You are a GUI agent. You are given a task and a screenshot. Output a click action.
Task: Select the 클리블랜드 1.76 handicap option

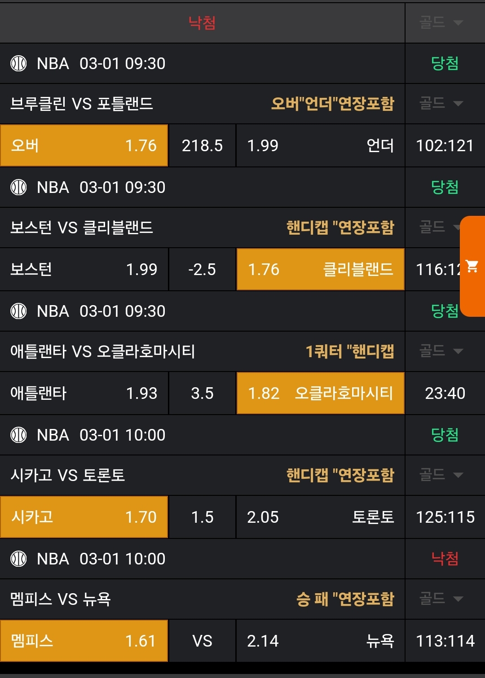click(x=320, y=269)
